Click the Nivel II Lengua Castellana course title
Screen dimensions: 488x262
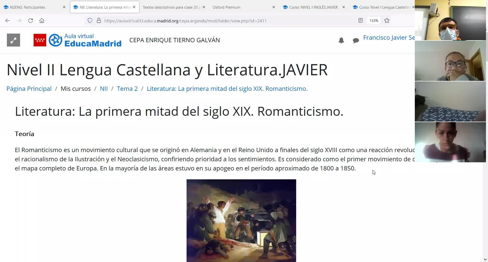[167, 70]
